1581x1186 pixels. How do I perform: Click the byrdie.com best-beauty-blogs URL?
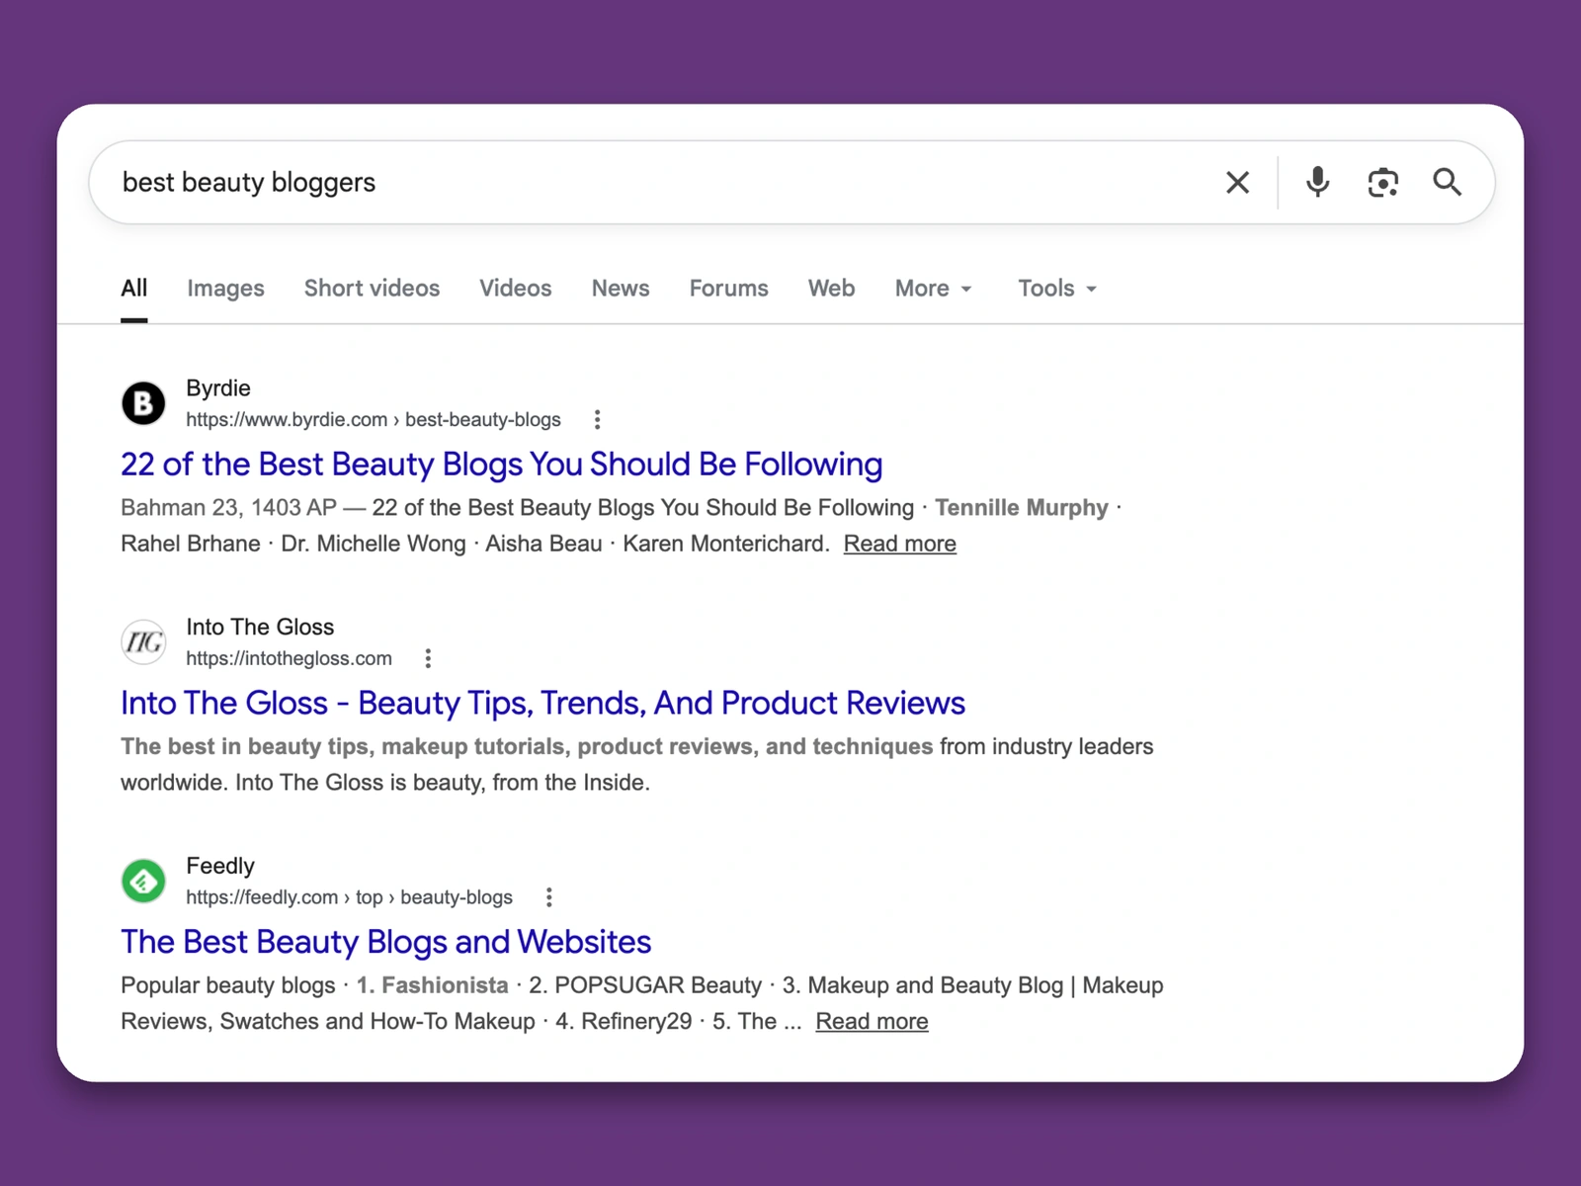[374, 419]
